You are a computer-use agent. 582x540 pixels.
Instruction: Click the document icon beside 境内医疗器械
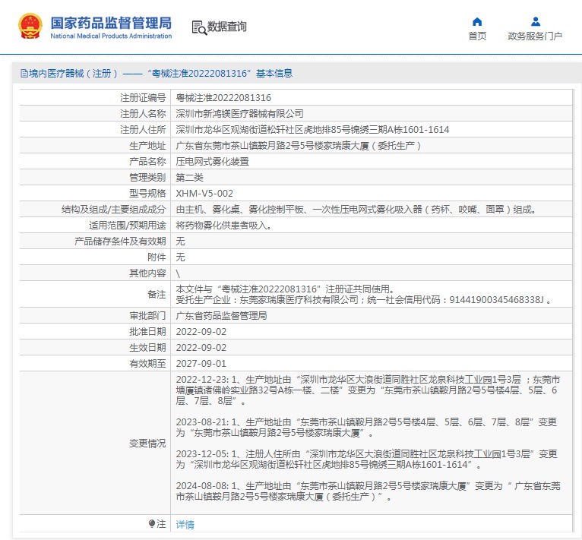(x=24, y=74)
